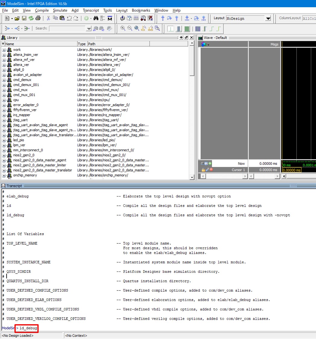Viewport: 316px width, 339px height.
Task: Open the Layout NoDesign dropdown
Action: point(268,18)
